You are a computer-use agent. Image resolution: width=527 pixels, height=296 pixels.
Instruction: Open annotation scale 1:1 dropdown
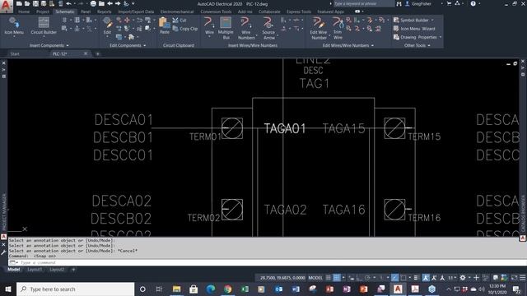[x=452, y=278]
